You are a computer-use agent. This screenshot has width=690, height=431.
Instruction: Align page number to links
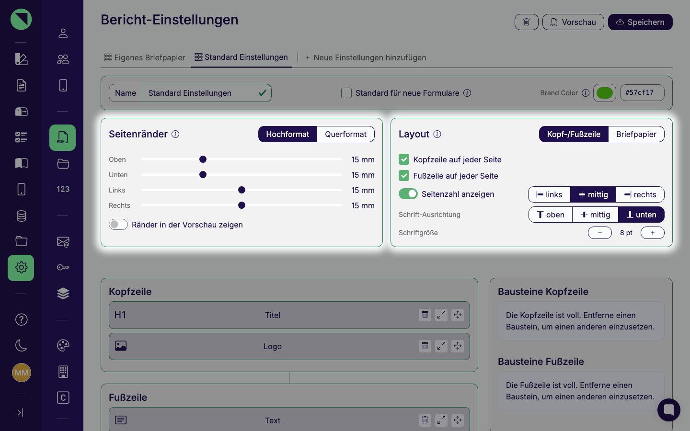click(x=549, y=194)
